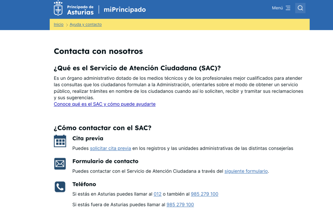Click the calendar icon for Cita previa
Viewport: 333px width, 221px height.
[60, 141]
